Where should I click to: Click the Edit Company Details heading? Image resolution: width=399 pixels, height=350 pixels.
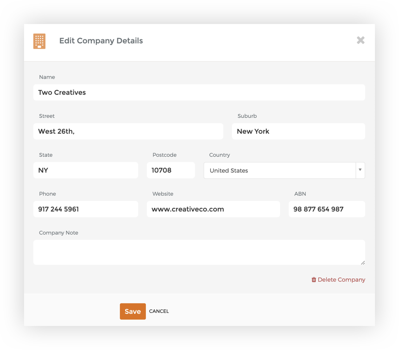101,41
